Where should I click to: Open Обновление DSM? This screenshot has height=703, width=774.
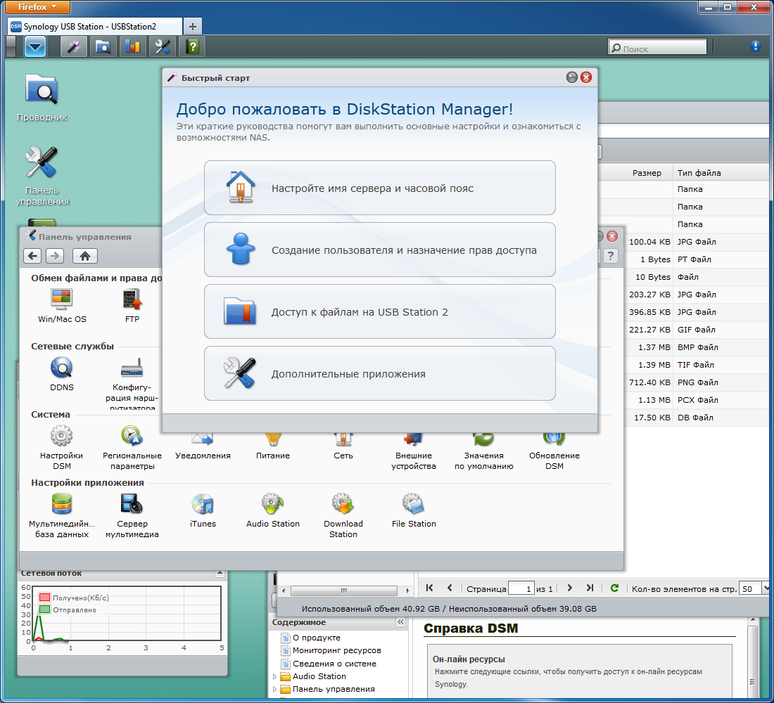click(x=554, y=451)
